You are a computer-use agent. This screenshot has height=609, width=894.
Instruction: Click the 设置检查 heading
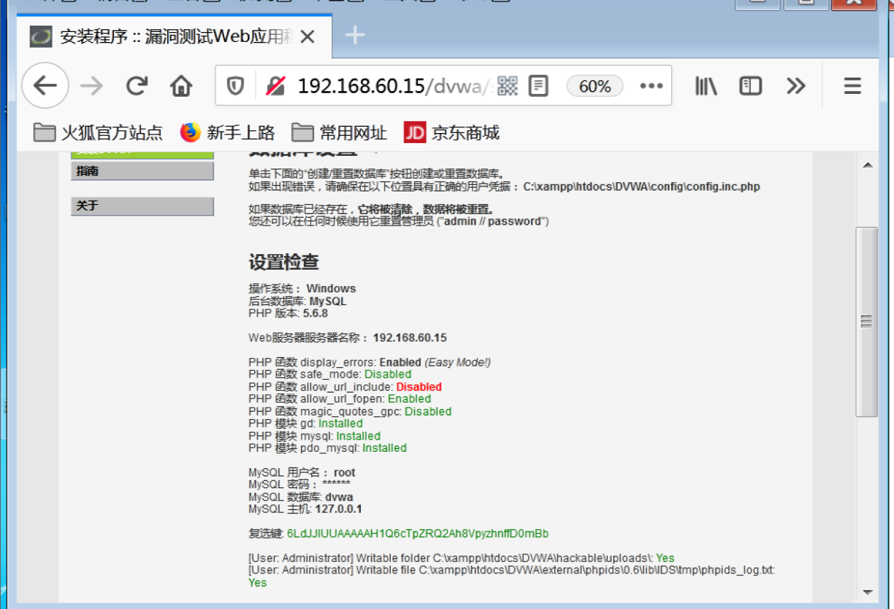283,263
